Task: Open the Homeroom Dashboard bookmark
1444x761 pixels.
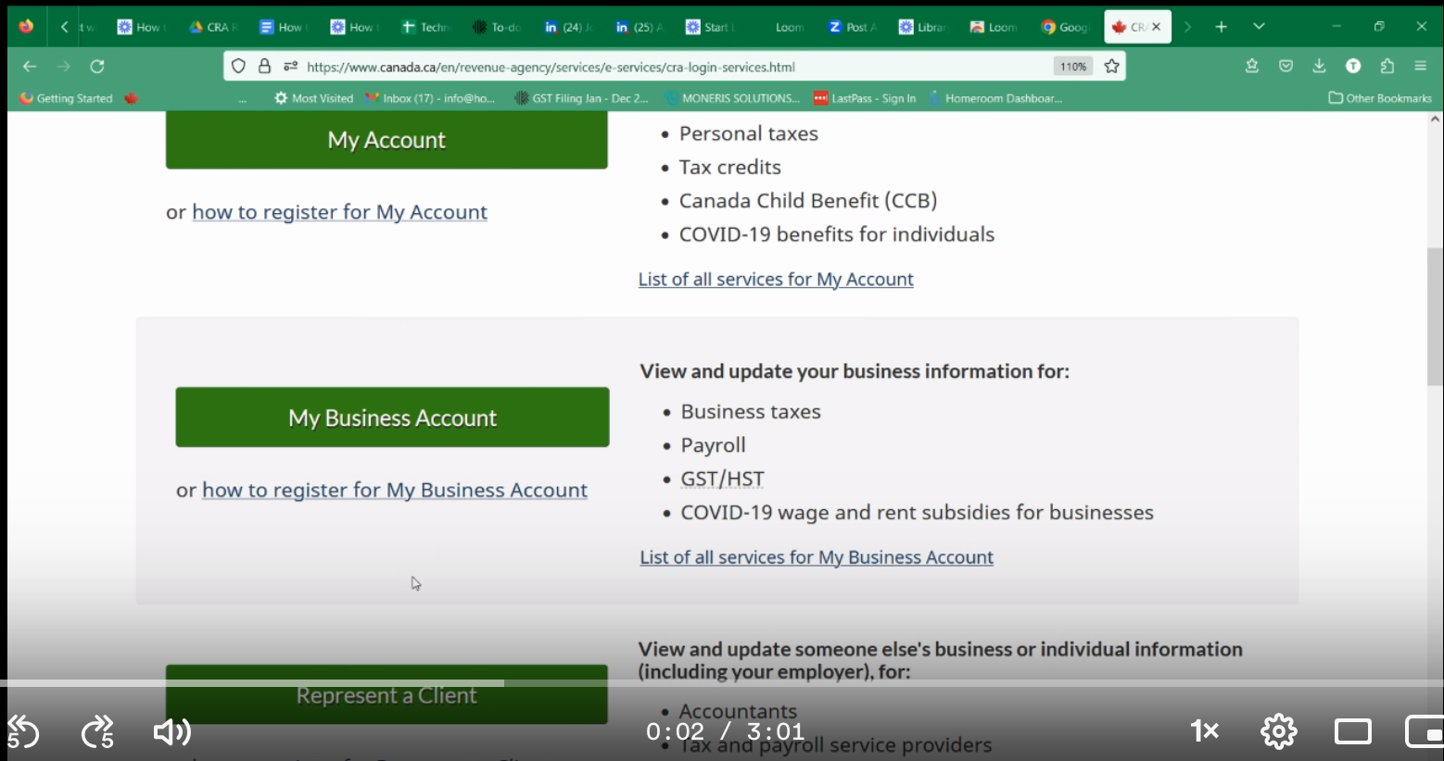Action: [x=994, y=98]
